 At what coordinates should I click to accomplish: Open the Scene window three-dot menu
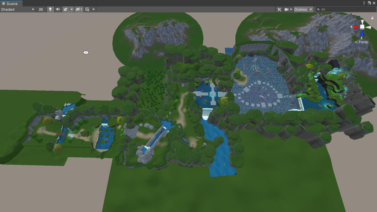pos(364,3)
